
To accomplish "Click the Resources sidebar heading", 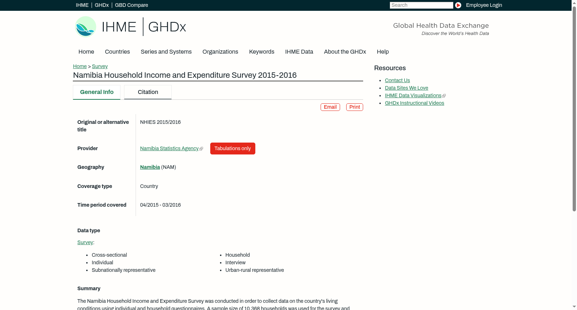I will (x=390, y=68).
